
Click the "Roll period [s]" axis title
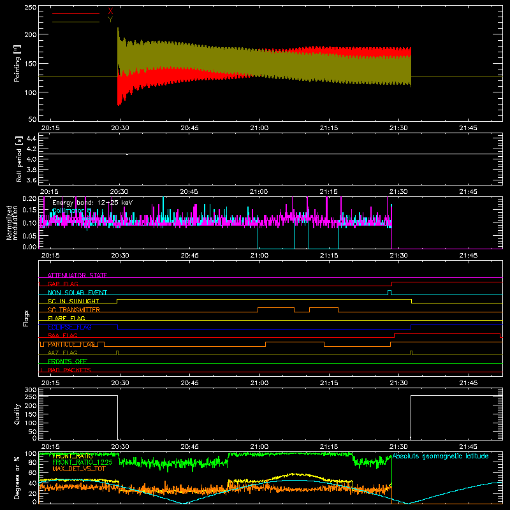click(x=18, y=159)
